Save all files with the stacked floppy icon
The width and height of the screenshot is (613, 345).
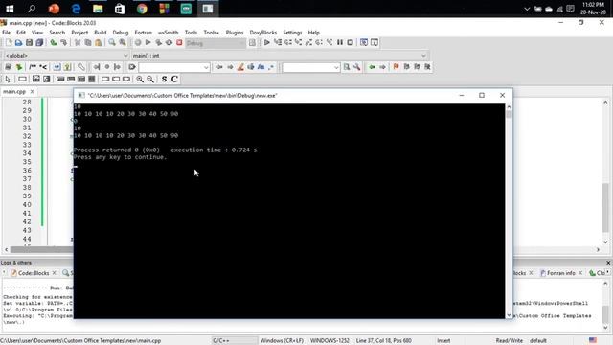[39, 42]
